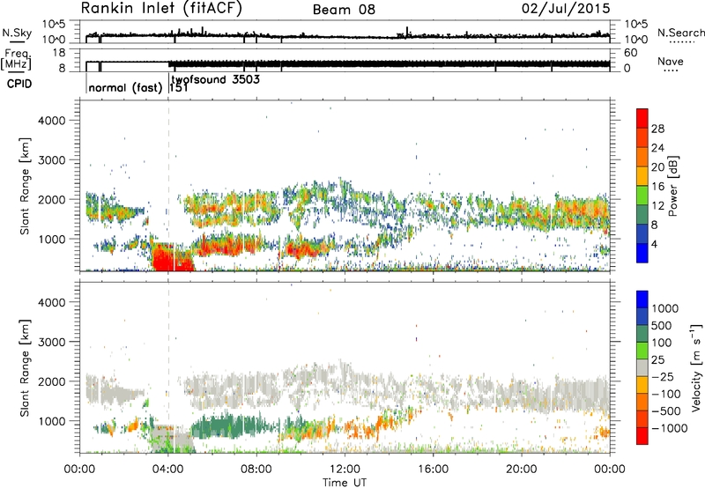Click the "500" tick on the velocity colorbar

point(662,325)
